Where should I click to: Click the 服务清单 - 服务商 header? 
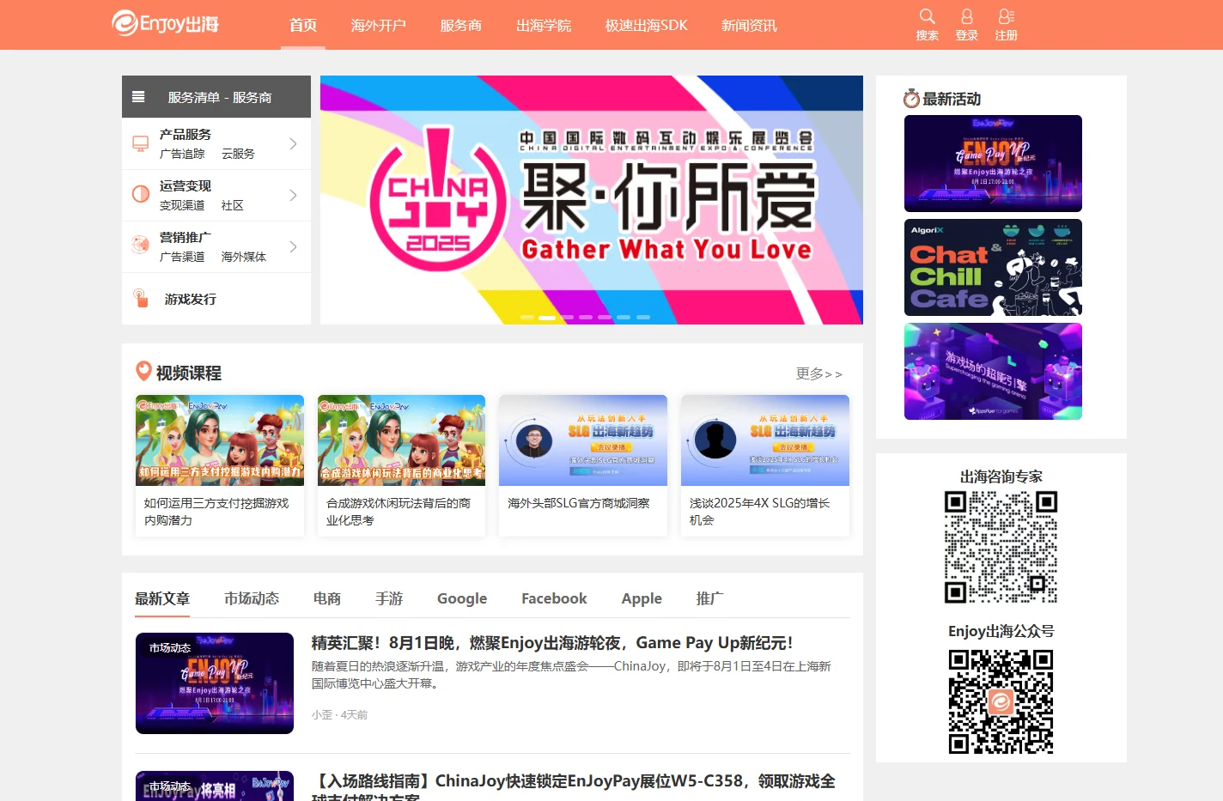pyautogui.click(x=216, y=97)
